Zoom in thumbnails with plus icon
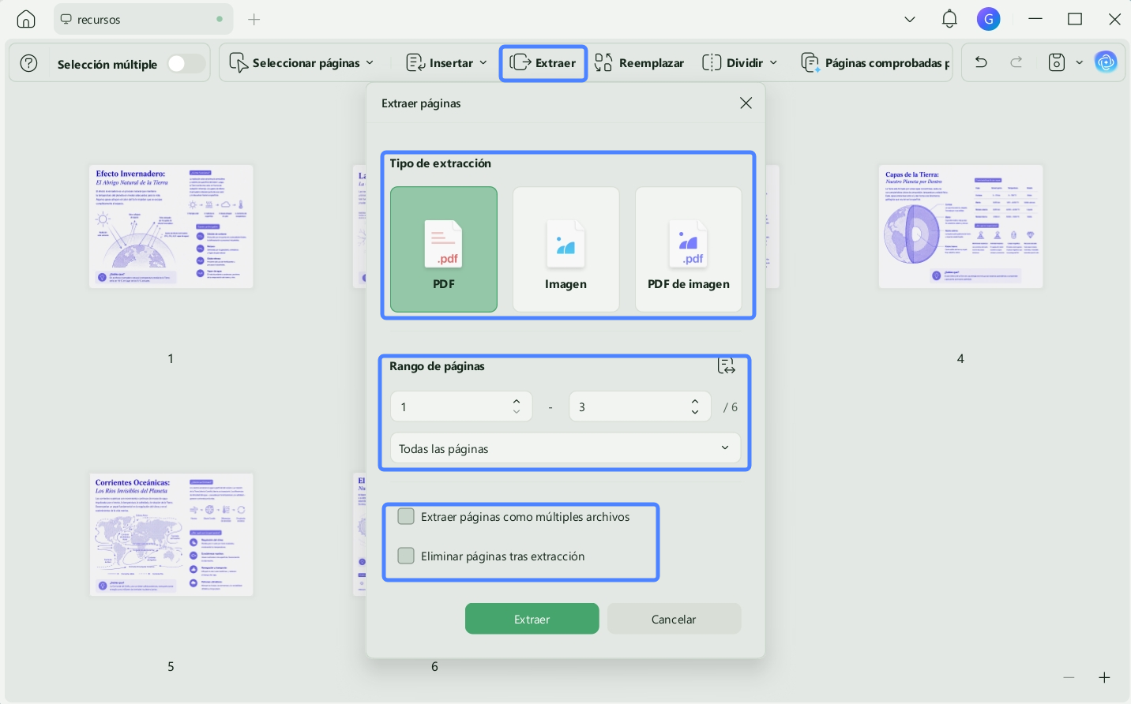The image size is (1131, 704). point(1104,677)
